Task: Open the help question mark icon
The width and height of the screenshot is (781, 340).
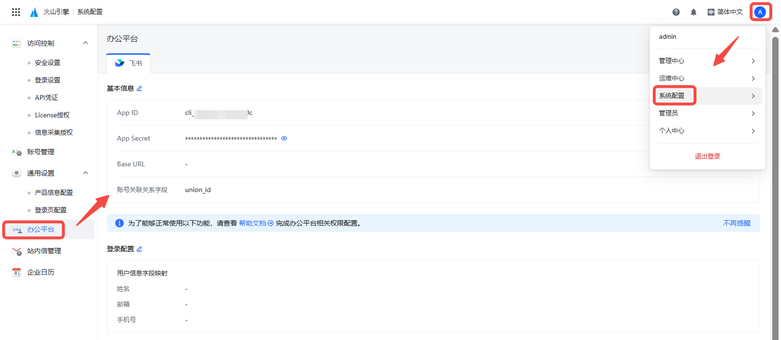Action: coord(676,12)
